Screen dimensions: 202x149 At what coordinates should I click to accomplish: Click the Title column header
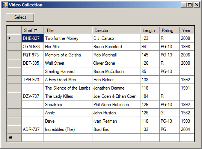click(x=68, y=30)
